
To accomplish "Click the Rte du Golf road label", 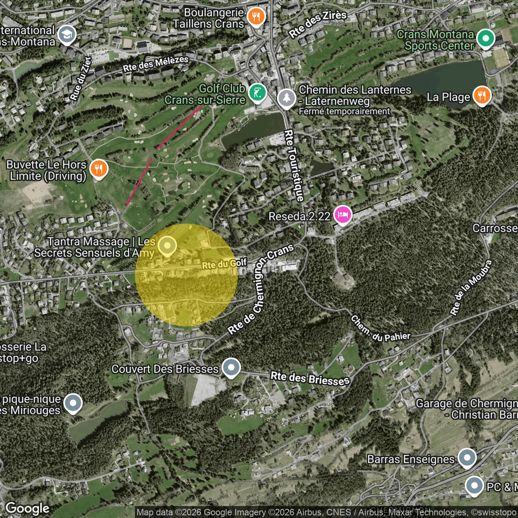I will [x=224, y=264].
